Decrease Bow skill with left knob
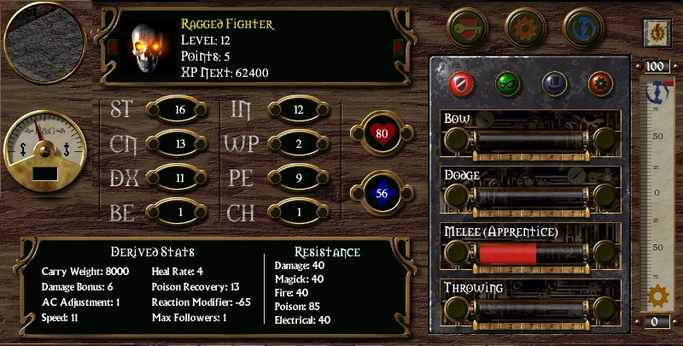 click(456, 139)
